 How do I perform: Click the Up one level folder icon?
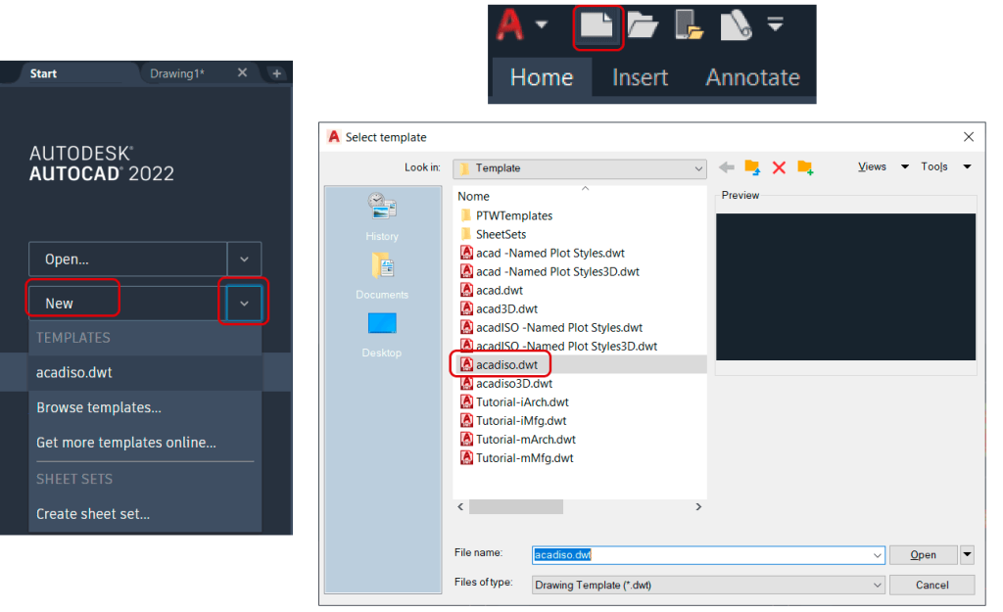point(752,166)
